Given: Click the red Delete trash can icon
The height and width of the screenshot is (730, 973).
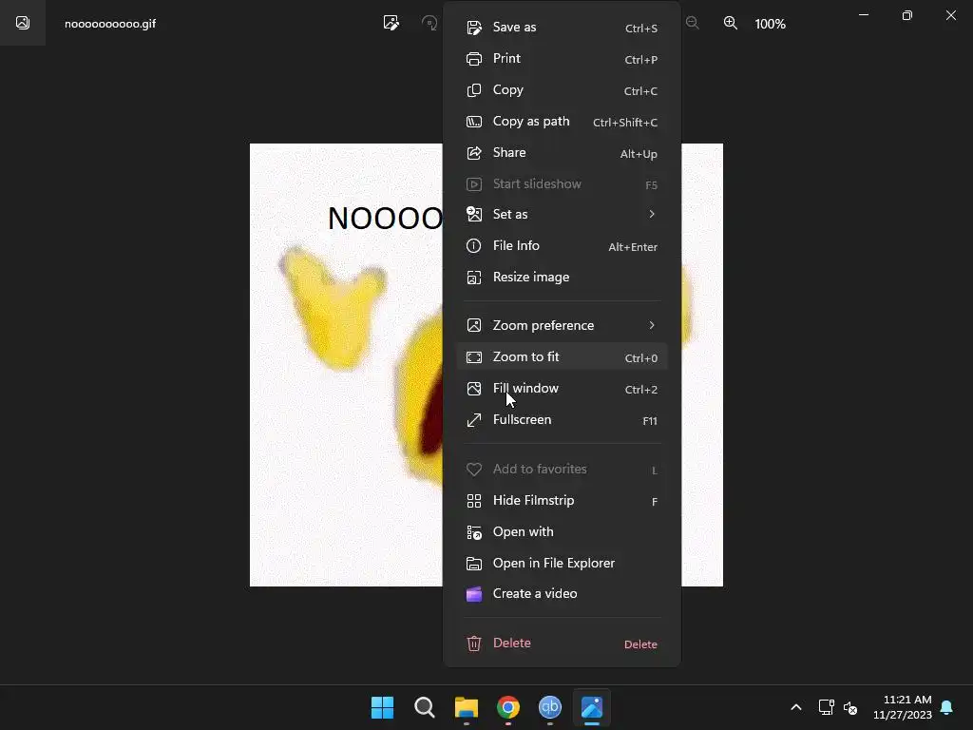Looking at the screenshot, I should tap(474, 644).
